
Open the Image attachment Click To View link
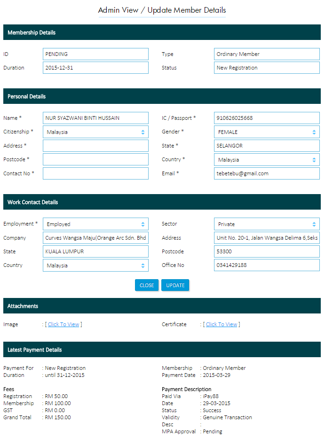point(63,324)
